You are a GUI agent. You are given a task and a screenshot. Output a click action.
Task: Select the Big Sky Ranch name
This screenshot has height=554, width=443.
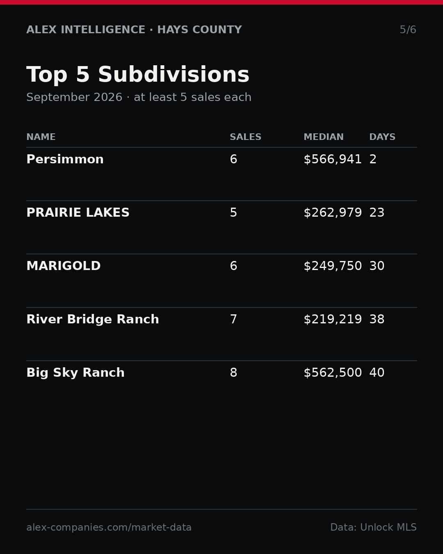coord(75,373)
